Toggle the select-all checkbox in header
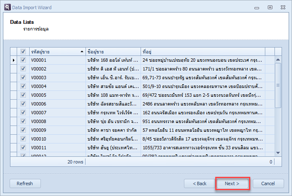The width and height of the screenshot is (292, 196). pos(23,51)
